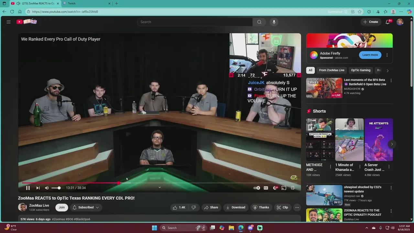Click Learn more on Adobe Firefly ad
Viewport: 414px width, 233px height.
coord(370,55)
